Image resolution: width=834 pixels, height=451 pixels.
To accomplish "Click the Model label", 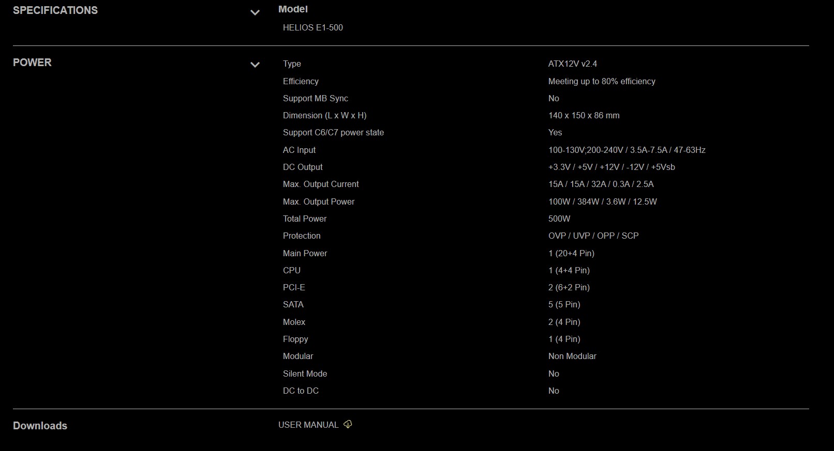I will click(293, 9).
